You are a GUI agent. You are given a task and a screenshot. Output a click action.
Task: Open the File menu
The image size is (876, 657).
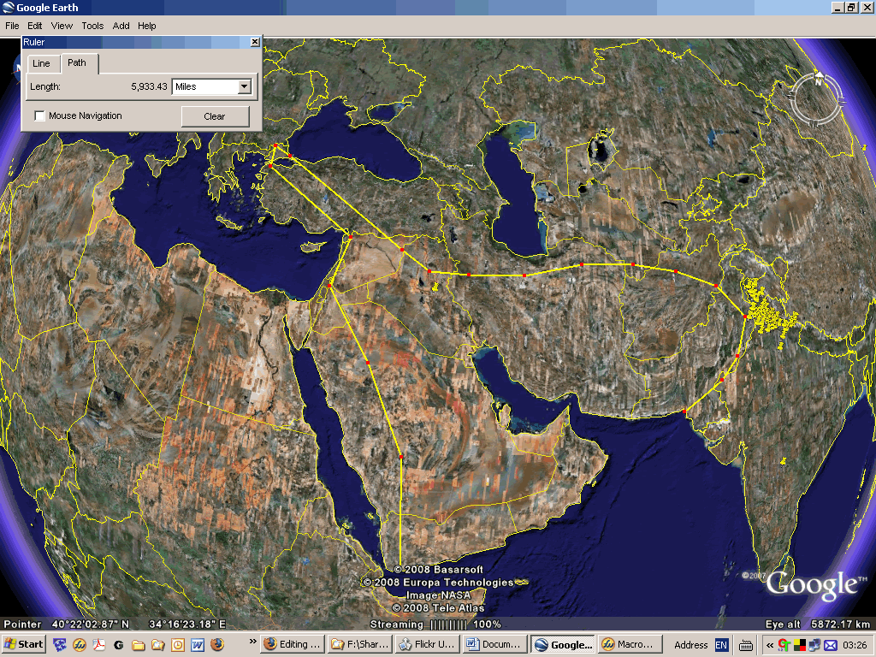click(x=12, y=26)
